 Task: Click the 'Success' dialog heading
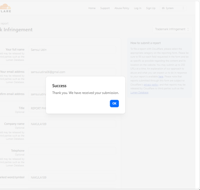(x=59, y=86)
